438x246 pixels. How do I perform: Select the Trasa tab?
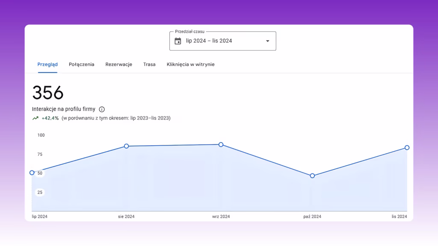coord(149,64)
